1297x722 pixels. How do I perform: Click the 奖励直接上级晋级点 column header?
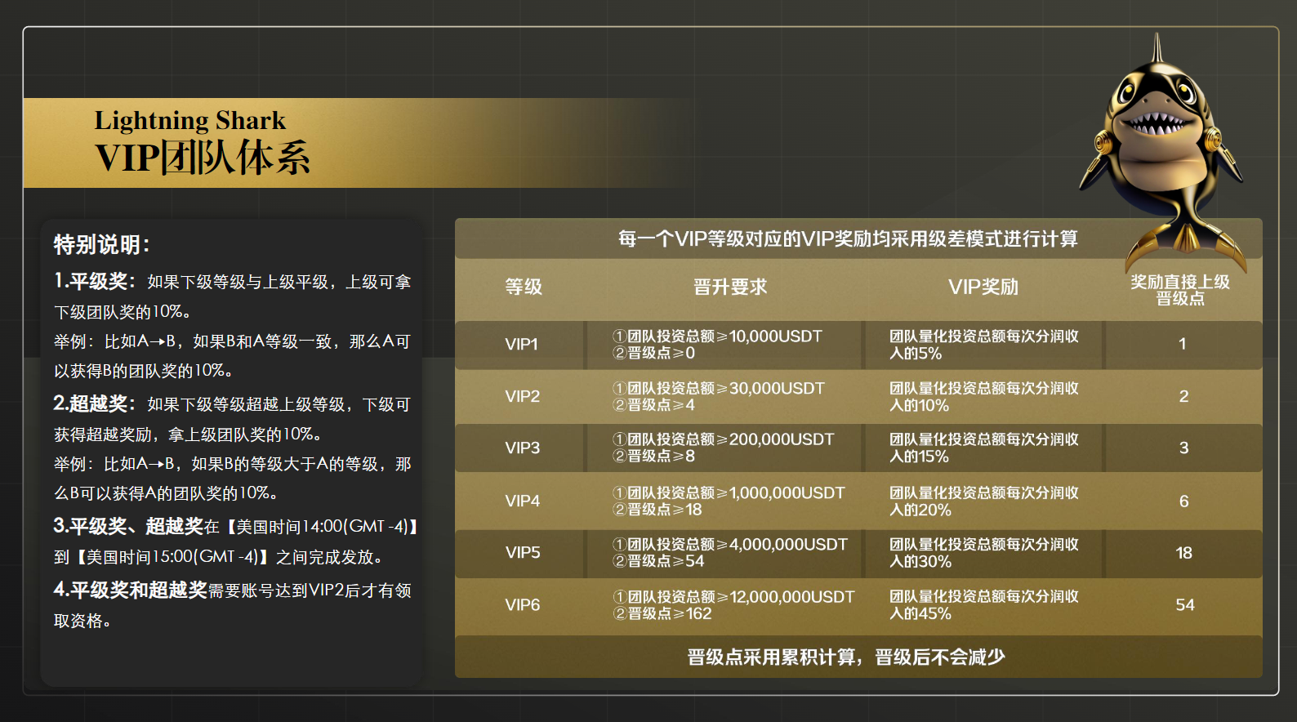coord(1179,290)
